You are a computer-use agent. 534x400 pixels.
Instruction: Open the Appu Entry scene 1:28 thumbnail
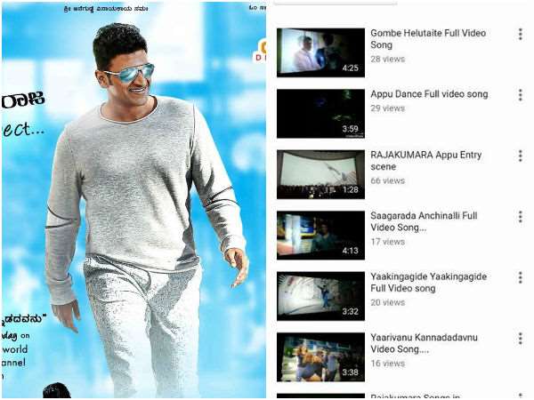pos(320,174)
